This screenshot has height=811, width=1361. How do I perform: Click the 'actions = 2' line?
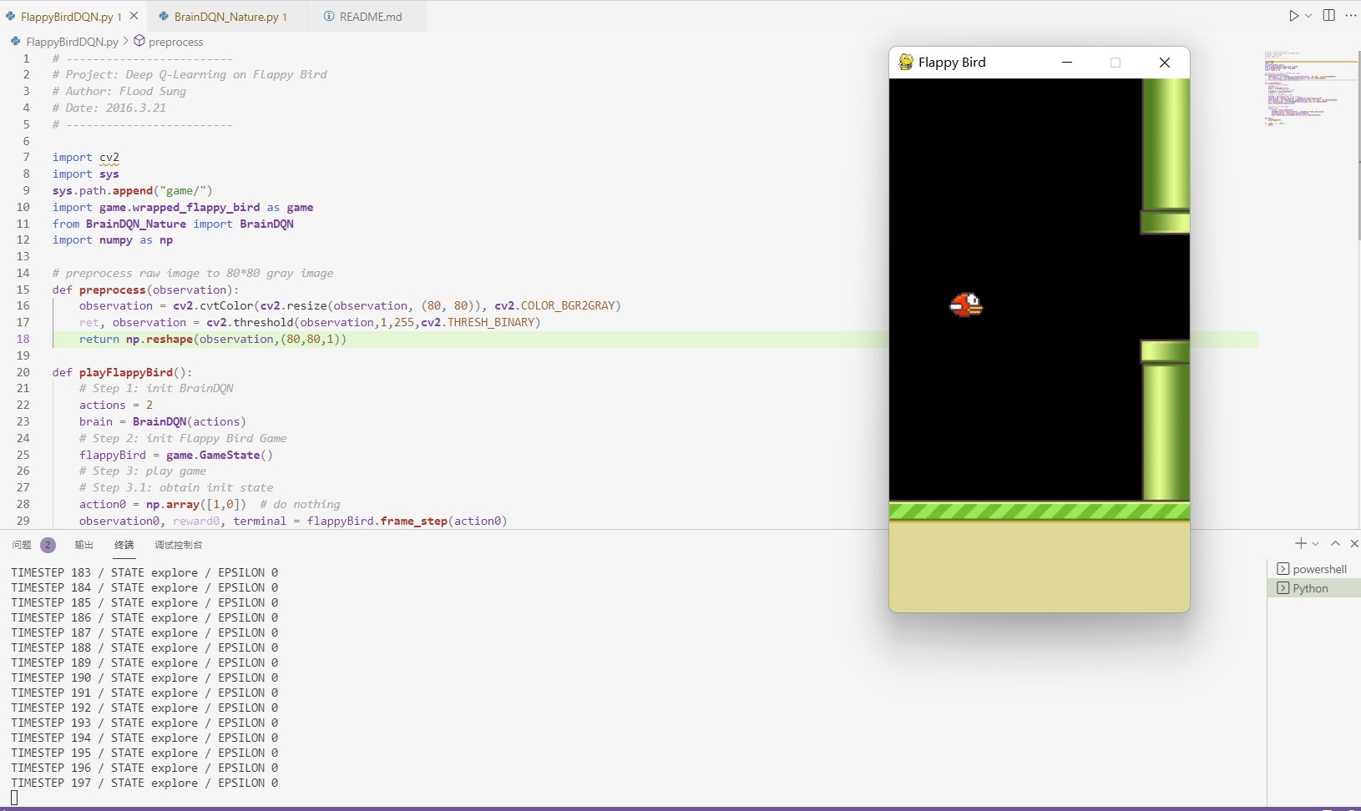click(x=116, y=405)
